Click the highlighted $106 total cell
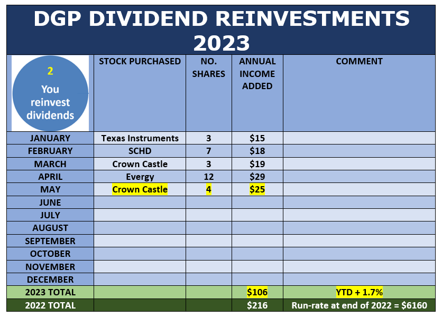442x318 pixels. tap(257, 292)
